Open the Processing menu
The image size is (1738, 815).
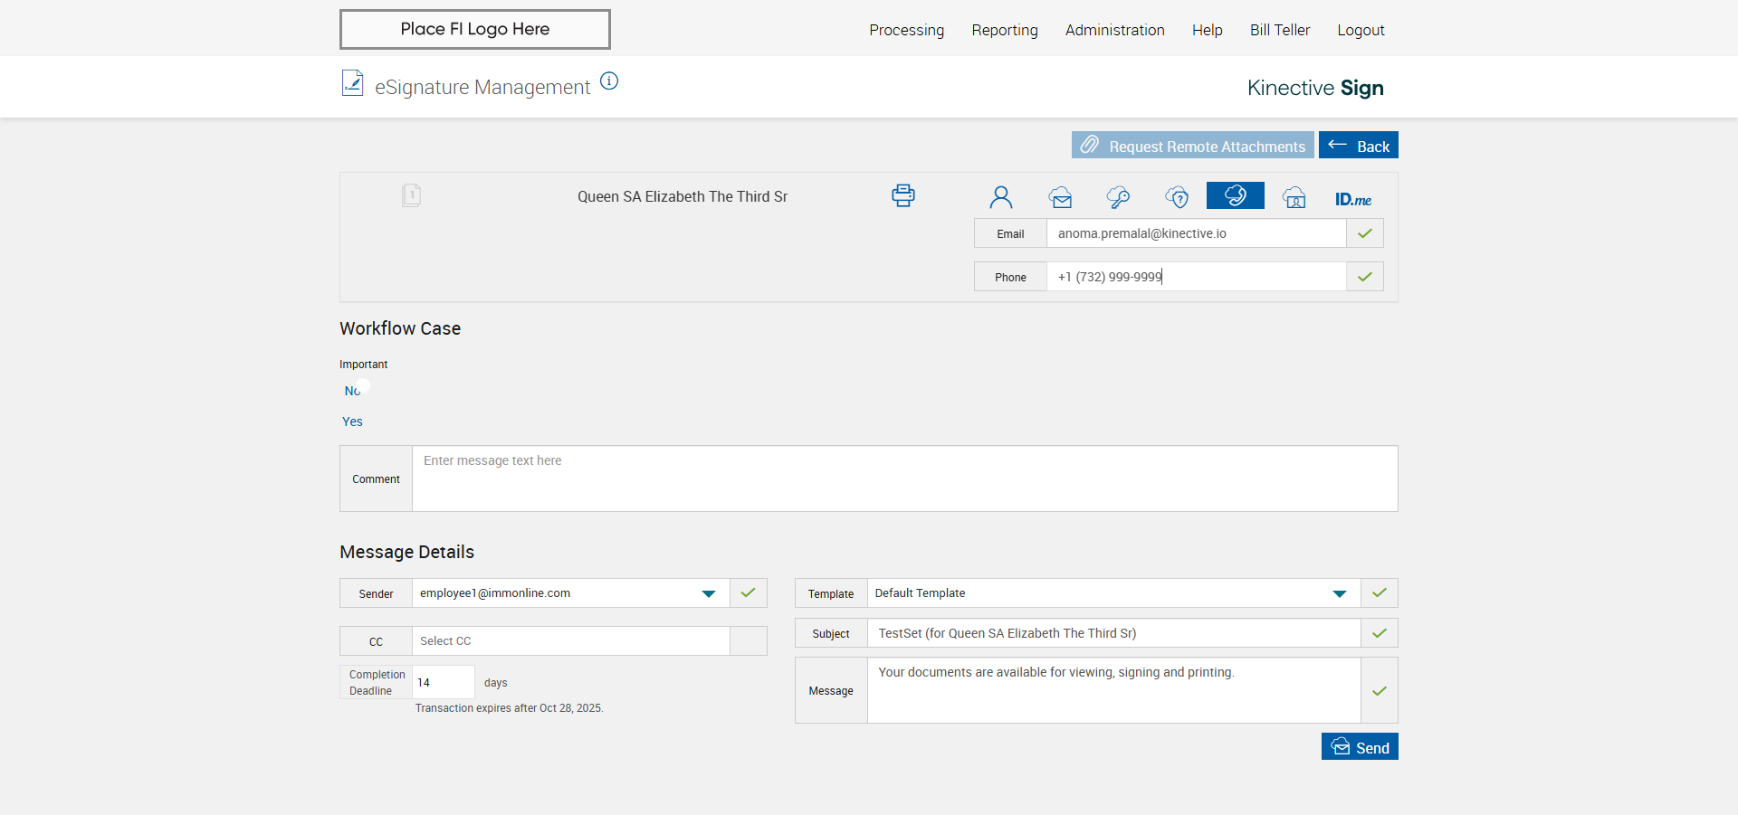click(906, 30)
